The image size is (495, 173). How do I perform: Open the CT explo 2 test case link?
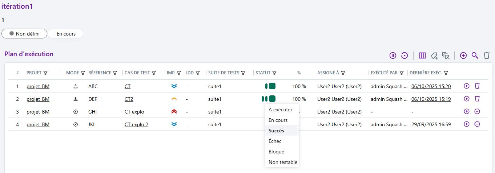coord(136,124)
